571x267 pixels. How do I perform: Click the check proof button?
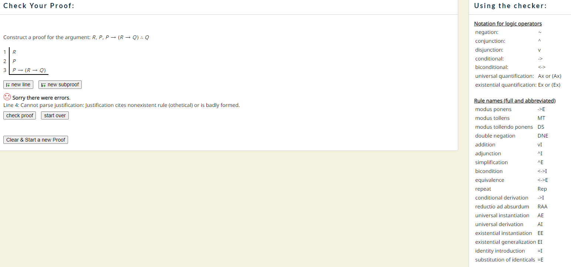(x=20, y=115)
